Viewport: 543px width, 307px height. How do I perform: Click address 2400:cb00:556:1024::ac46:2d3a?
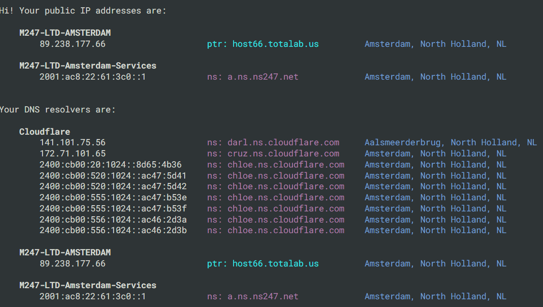[113, 220]
